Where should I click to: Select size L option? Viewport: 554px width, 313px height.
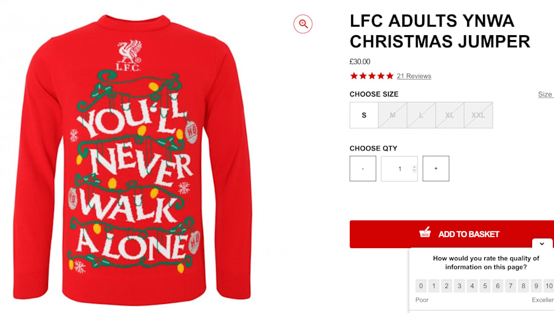pyautogui.click(x=421, y=115)
